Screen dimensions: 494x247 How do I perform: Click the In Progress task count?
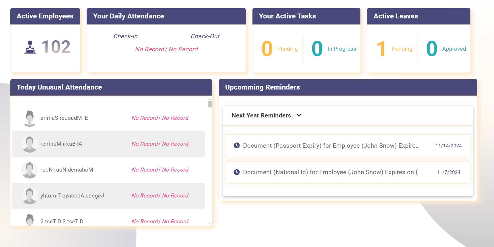(x=317, y=49)
